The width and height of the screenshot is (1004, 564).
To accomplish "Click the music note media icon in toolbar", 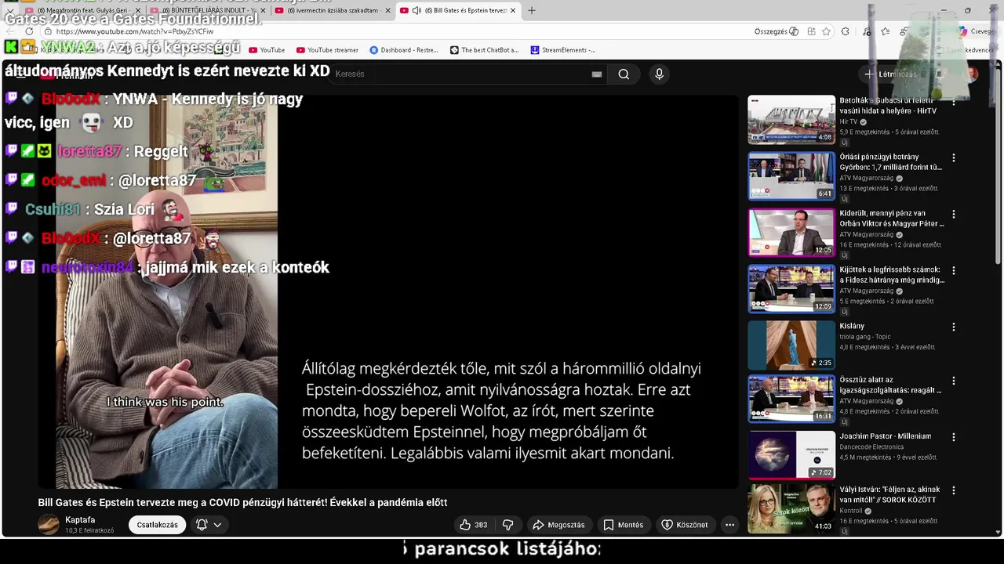I will click(x=867, y=31).
